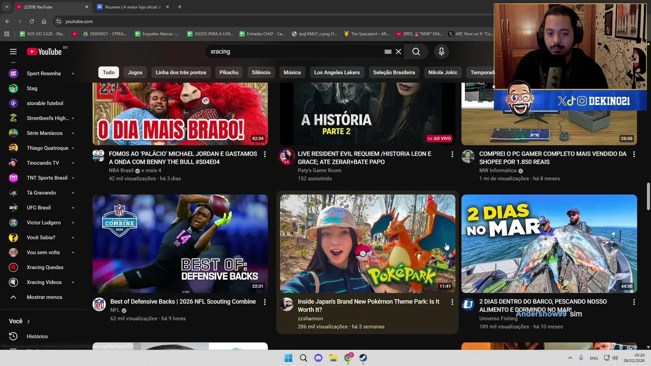
Task: Click the page vertical scrollbar thumb
Action: [648, 196]
